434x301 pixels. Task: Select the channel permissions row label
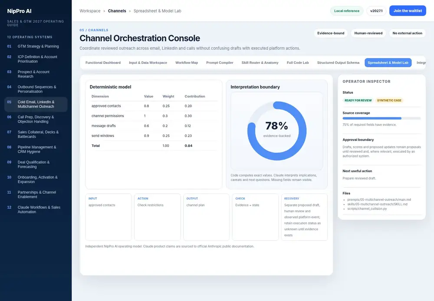point(108,116)
